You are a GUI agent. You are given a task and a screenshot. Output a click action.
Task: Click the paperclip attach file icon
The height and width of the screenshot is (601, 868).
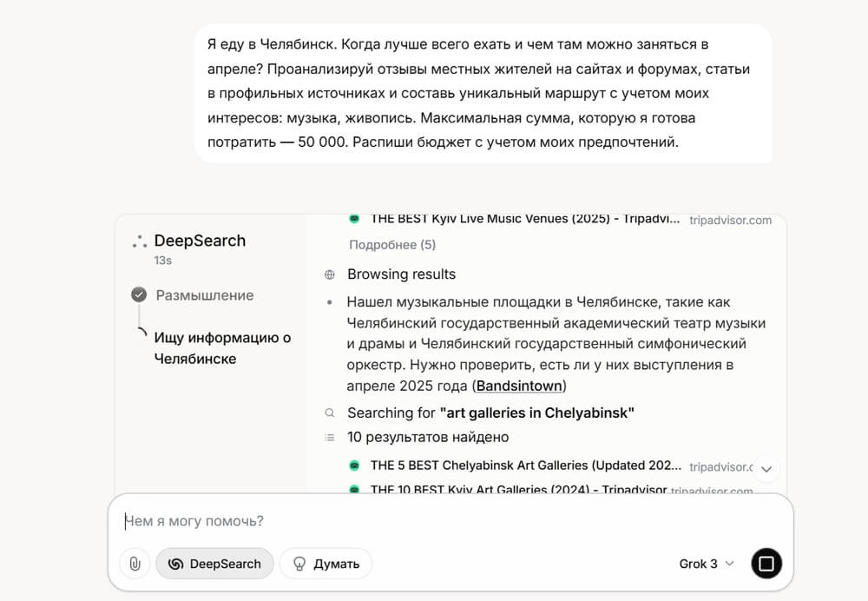coord(135,564)
